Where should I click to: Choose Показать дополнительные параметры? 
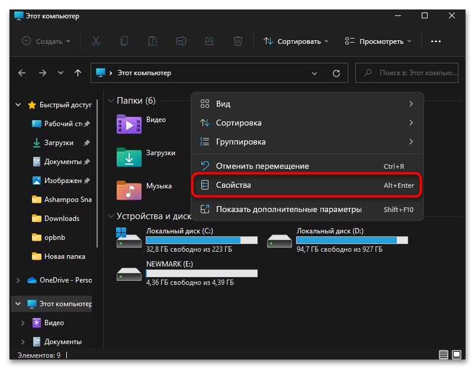coord(307,209)
